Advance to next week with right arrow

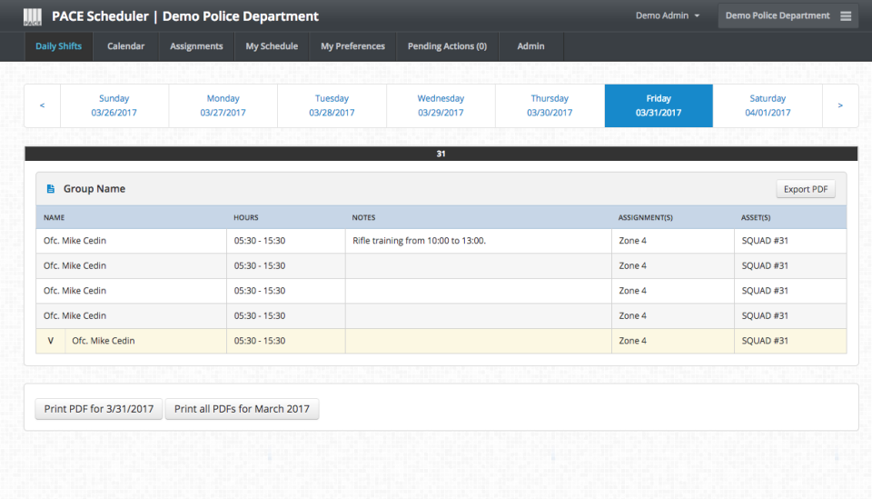pos(839,105)
